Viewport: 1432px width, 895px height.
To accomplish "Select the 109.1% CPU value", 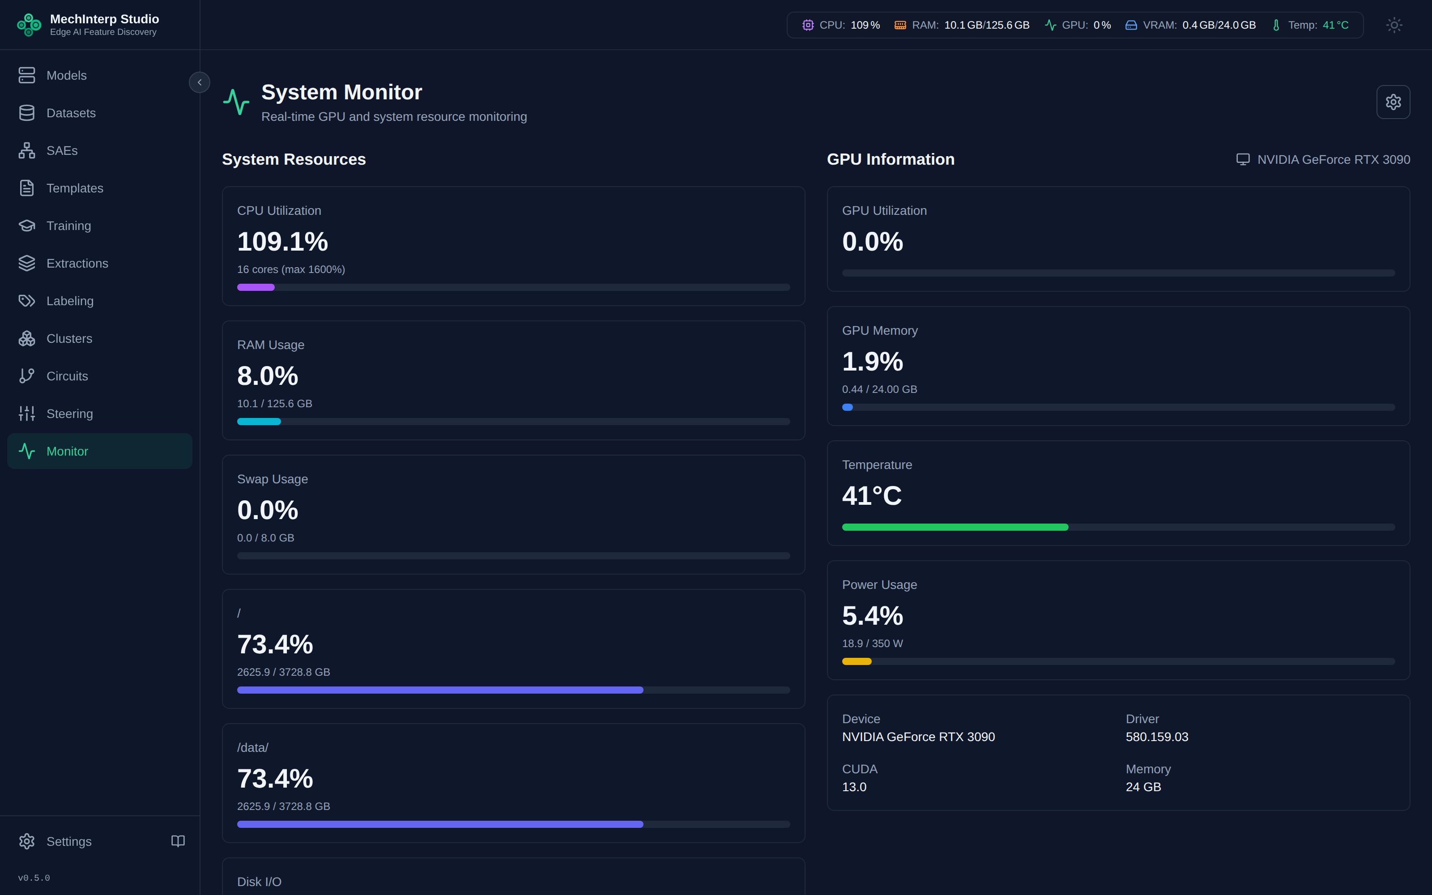I will 282,242.
